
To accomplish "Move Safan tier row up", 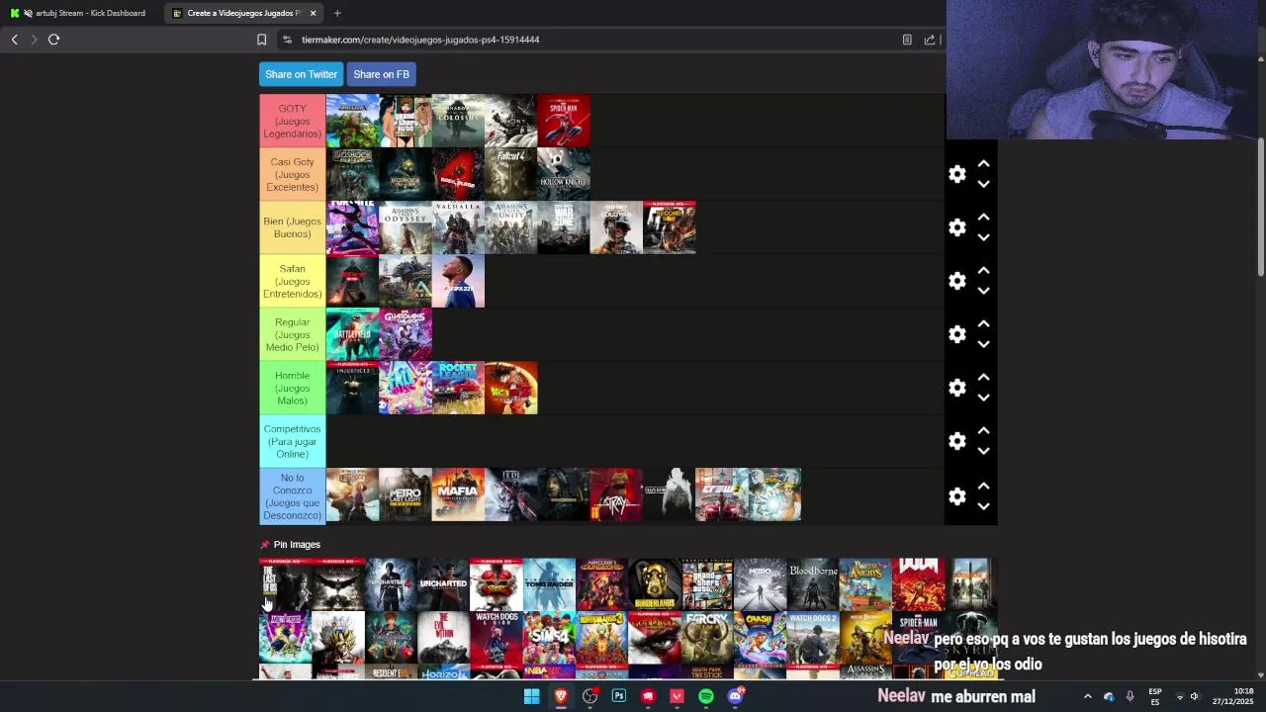I will click(x=983, y=271).
